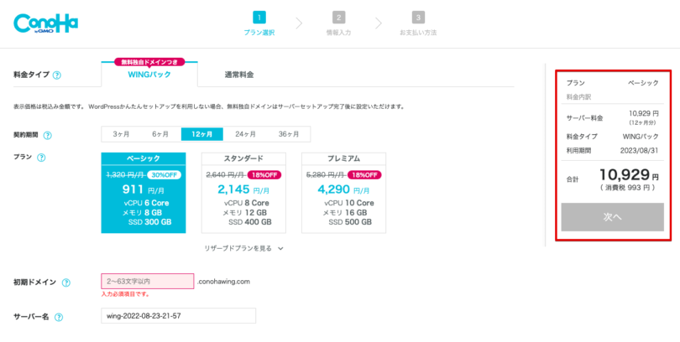Select the スタンダード plan card
Screen dimensions: 680x342
tap(243, 193)
